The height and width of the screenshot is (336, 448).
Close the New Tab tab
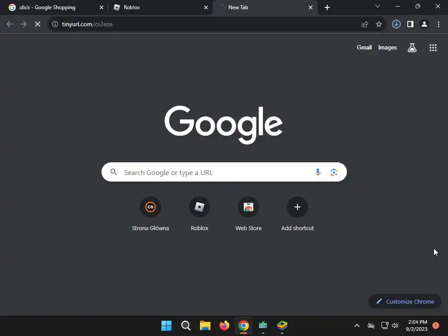coord(311,7)
